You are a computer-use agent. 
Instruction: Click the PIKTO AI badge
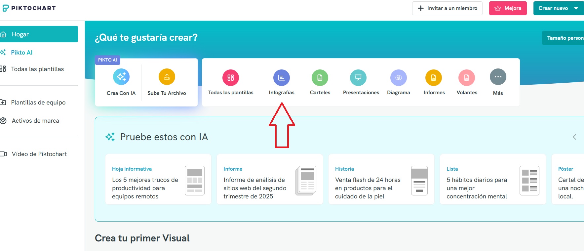coord(107,60)
